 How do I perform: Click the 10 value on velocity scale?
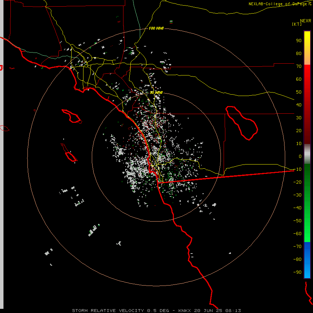(299, 144)
